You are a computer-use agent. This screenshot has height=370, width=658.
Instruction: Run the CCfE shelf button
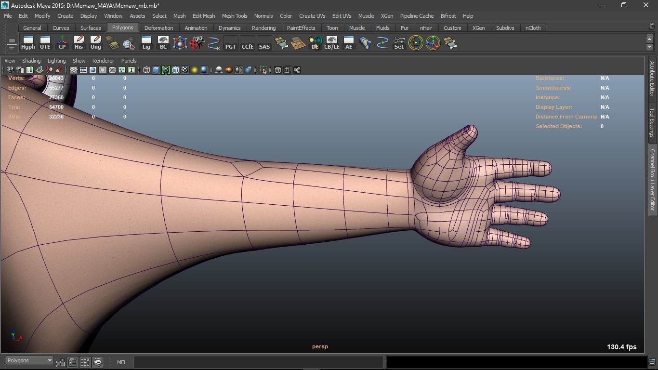tap(247, 43)
